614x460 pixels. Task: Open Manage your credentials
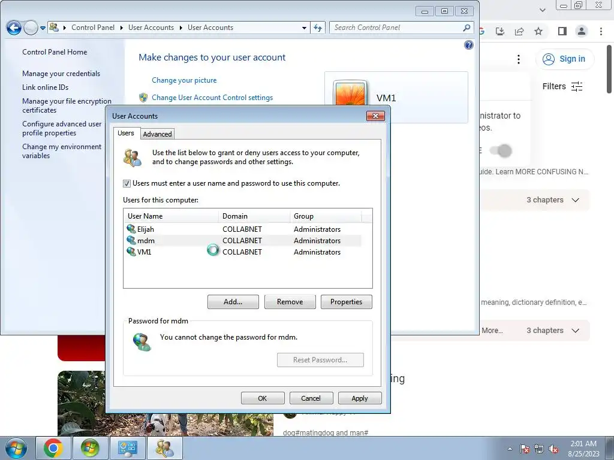61,74
